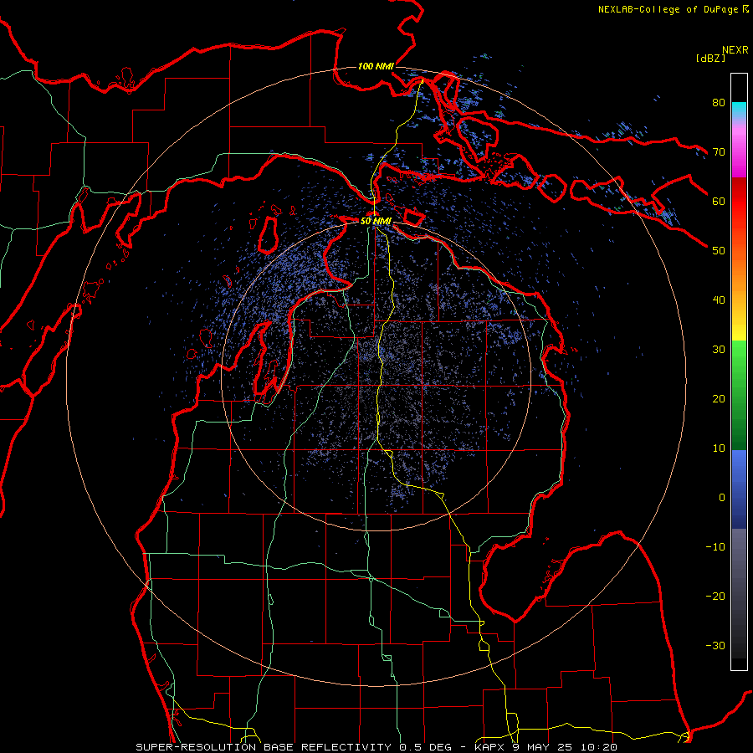Screen dimensions: 753x753
Task: Click the NEXR label above the color scale
Action: tap(735, 50)
